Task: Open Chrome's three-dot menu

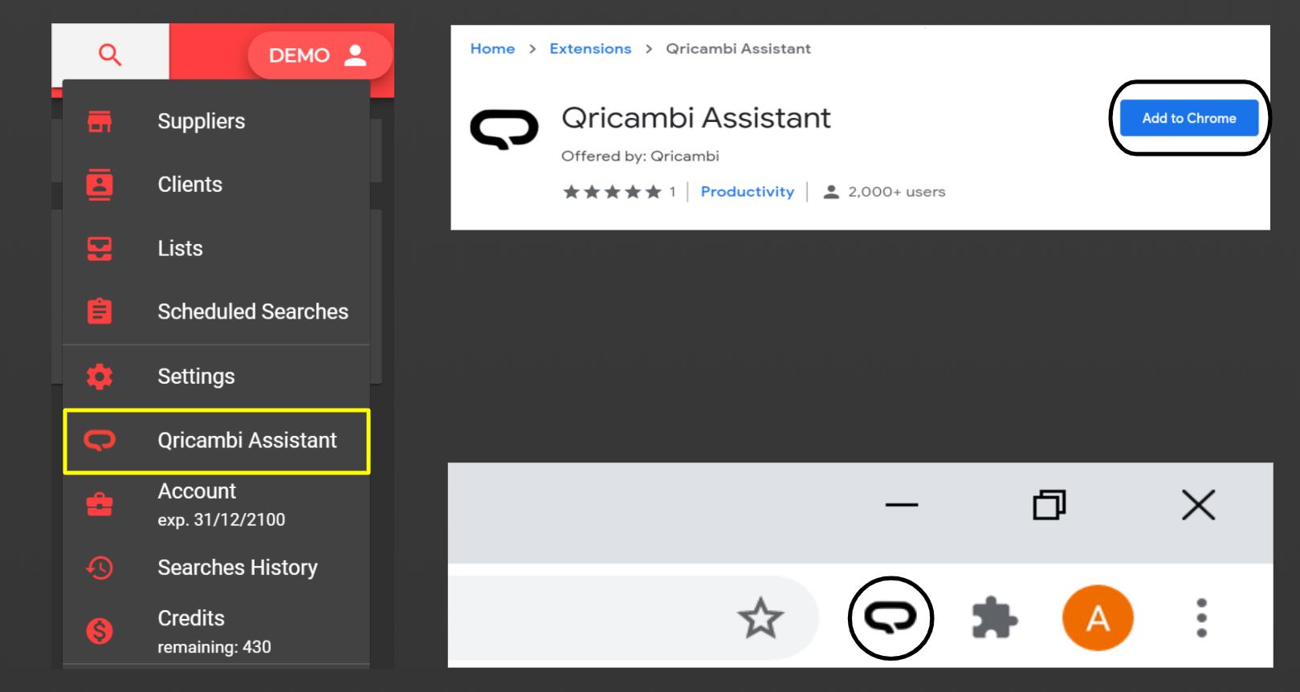Action: click(1201, 618)
